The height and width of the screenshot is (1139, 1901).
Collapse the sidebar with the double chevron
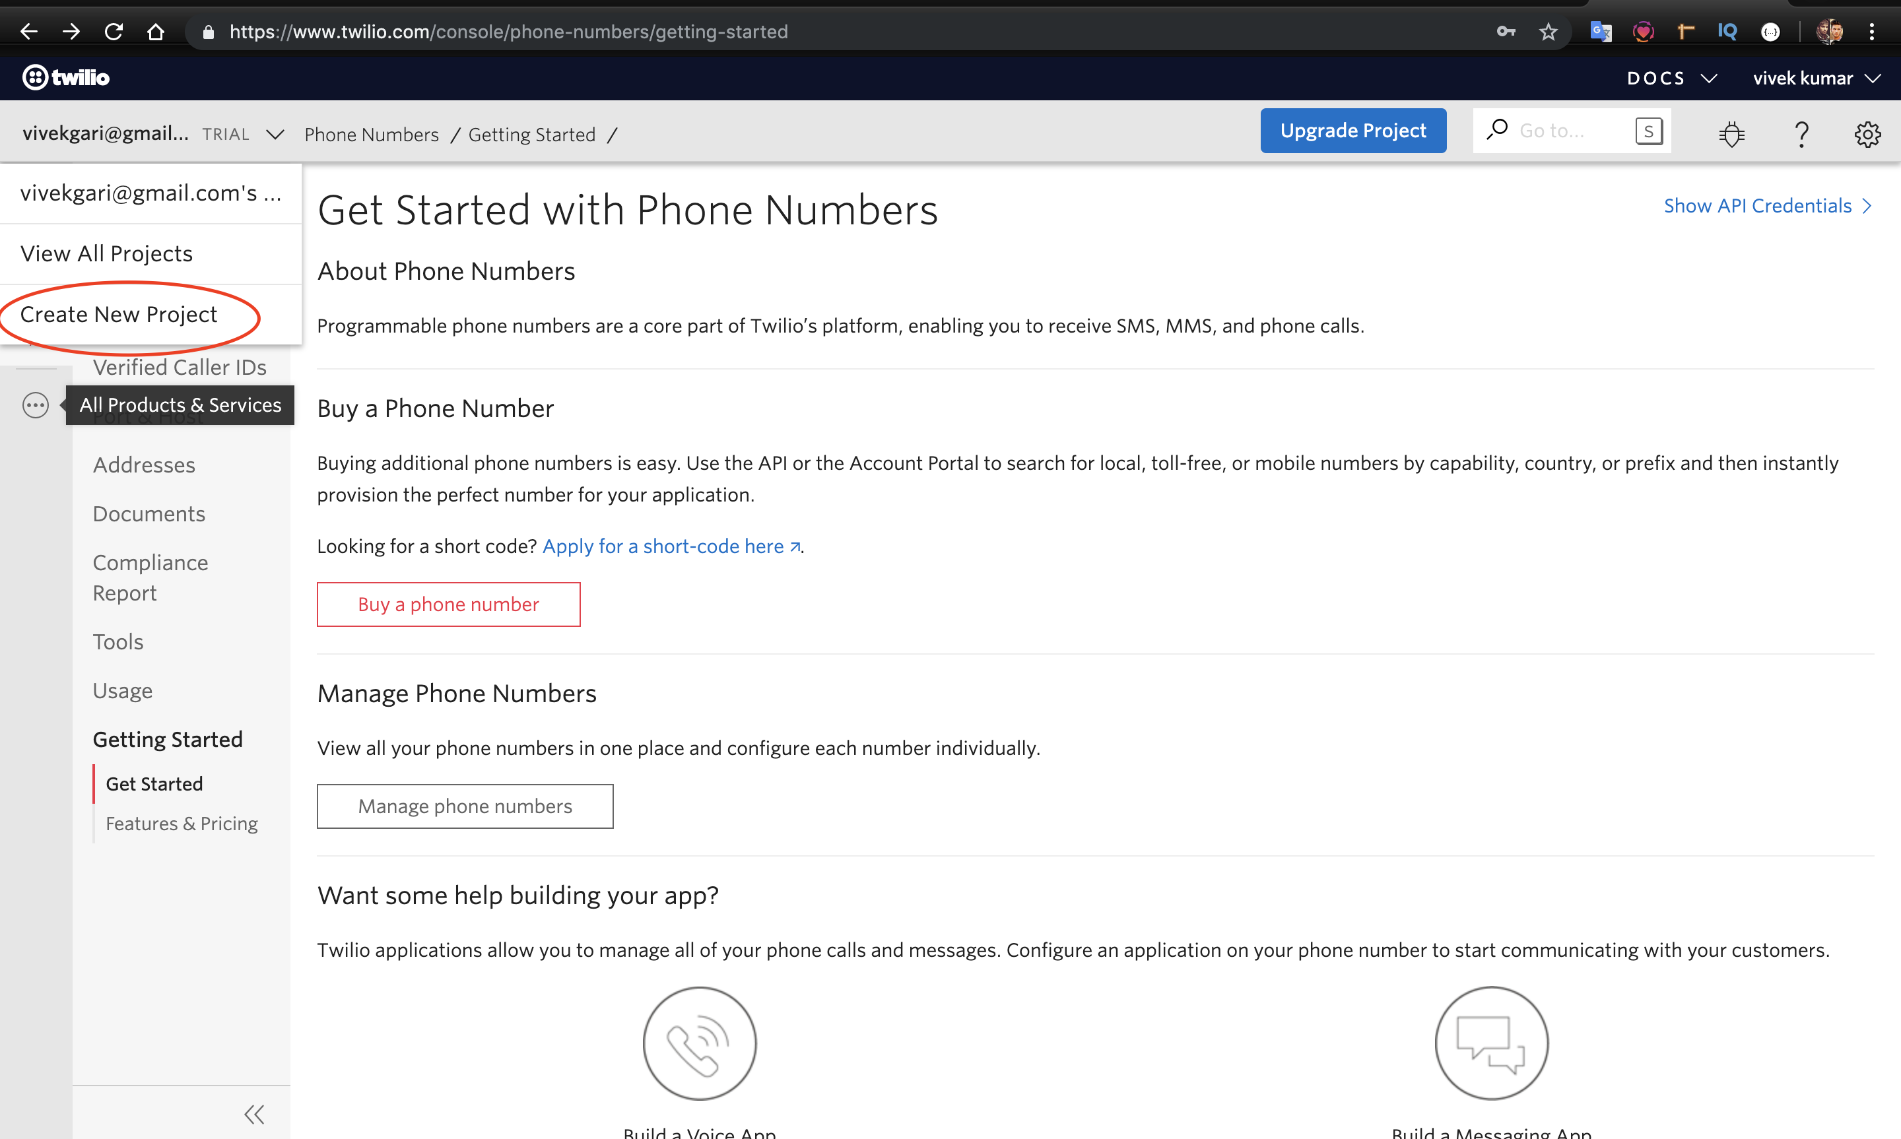pos(254,1115)
